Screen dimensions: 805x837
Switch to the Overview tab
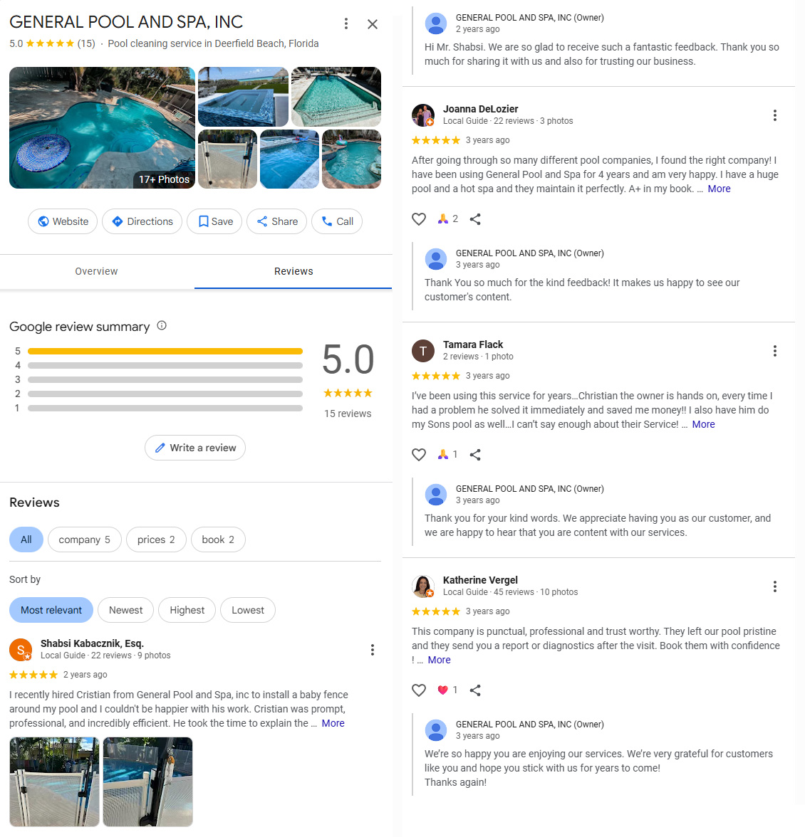coord(96,271)
